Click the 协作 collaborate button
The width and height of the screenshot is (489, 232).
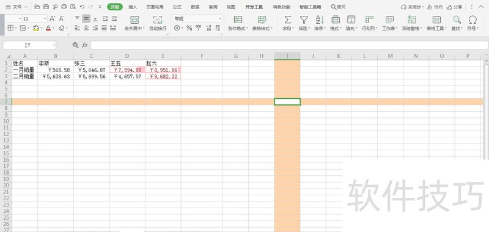pyautogui.click(x=435, y=7)
